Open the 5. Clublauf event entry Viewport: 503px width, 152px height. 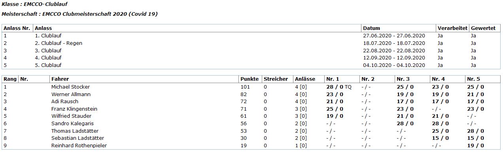(48, 65)
